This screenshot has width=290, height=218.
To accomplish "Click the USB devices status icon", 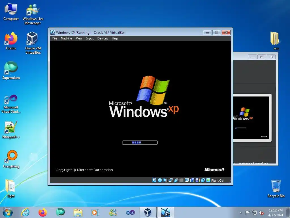I will click(x=176, y=180).
